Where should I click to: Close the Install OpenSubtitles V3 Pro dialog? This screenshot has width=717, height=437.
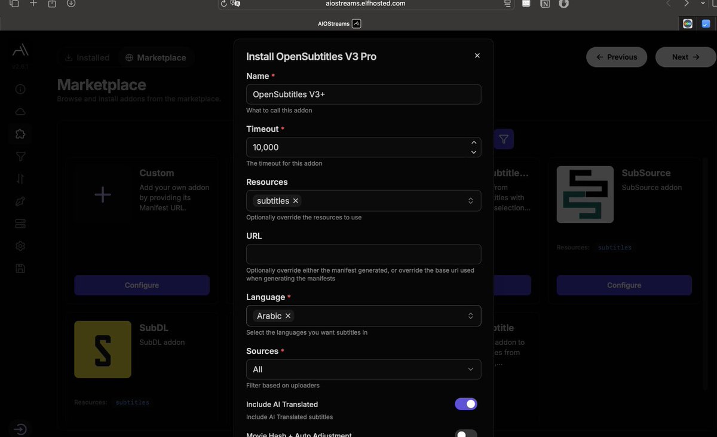[477, 56]
